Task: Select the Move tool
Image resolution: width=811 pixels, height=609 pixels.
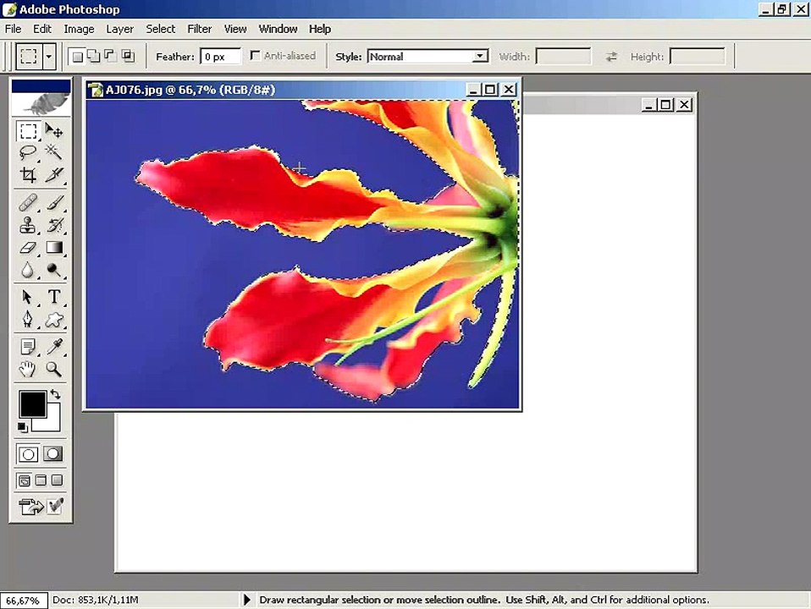Action: pyautogui.click(x=54, y=131)
